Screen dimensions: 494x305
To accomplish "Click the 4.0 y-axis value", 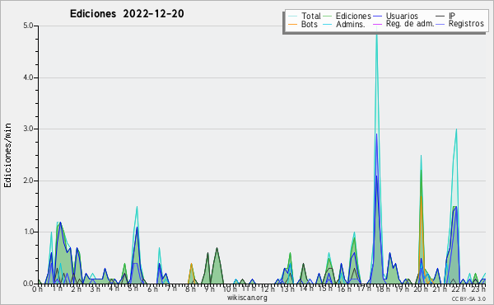I will 28,77.
